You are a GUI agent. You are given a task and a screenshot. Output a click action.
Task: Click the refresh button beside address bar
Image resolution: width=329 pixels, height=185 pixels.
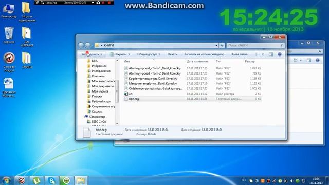point(222,45)
